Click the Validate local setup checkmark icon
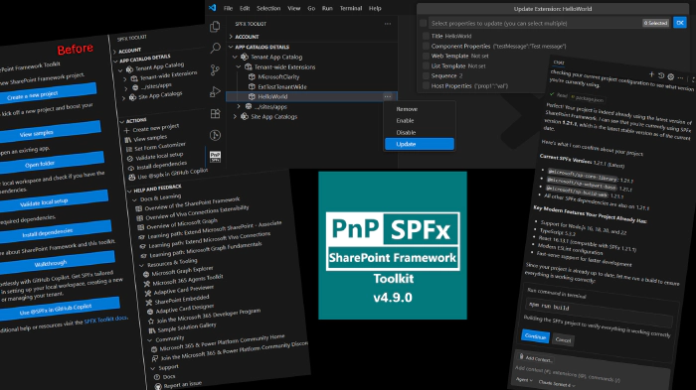 (130, 159)
